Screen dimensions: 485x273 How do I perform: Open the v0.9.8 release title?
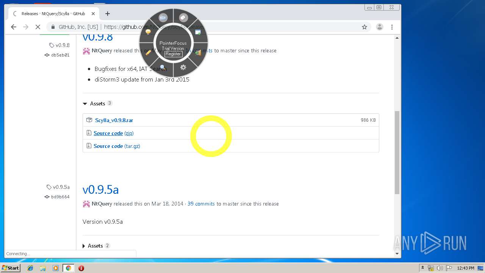98,38
